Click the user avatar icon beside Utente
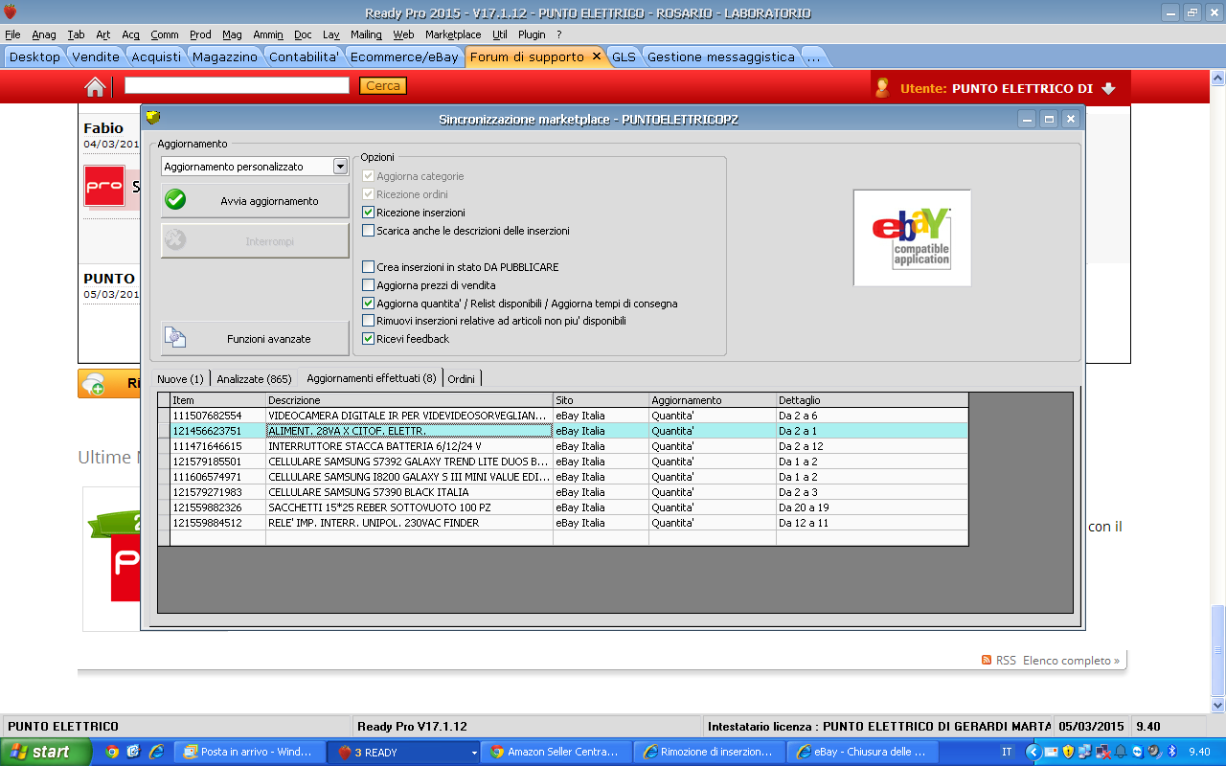1226x766 pixels. [x=882, y=88]
